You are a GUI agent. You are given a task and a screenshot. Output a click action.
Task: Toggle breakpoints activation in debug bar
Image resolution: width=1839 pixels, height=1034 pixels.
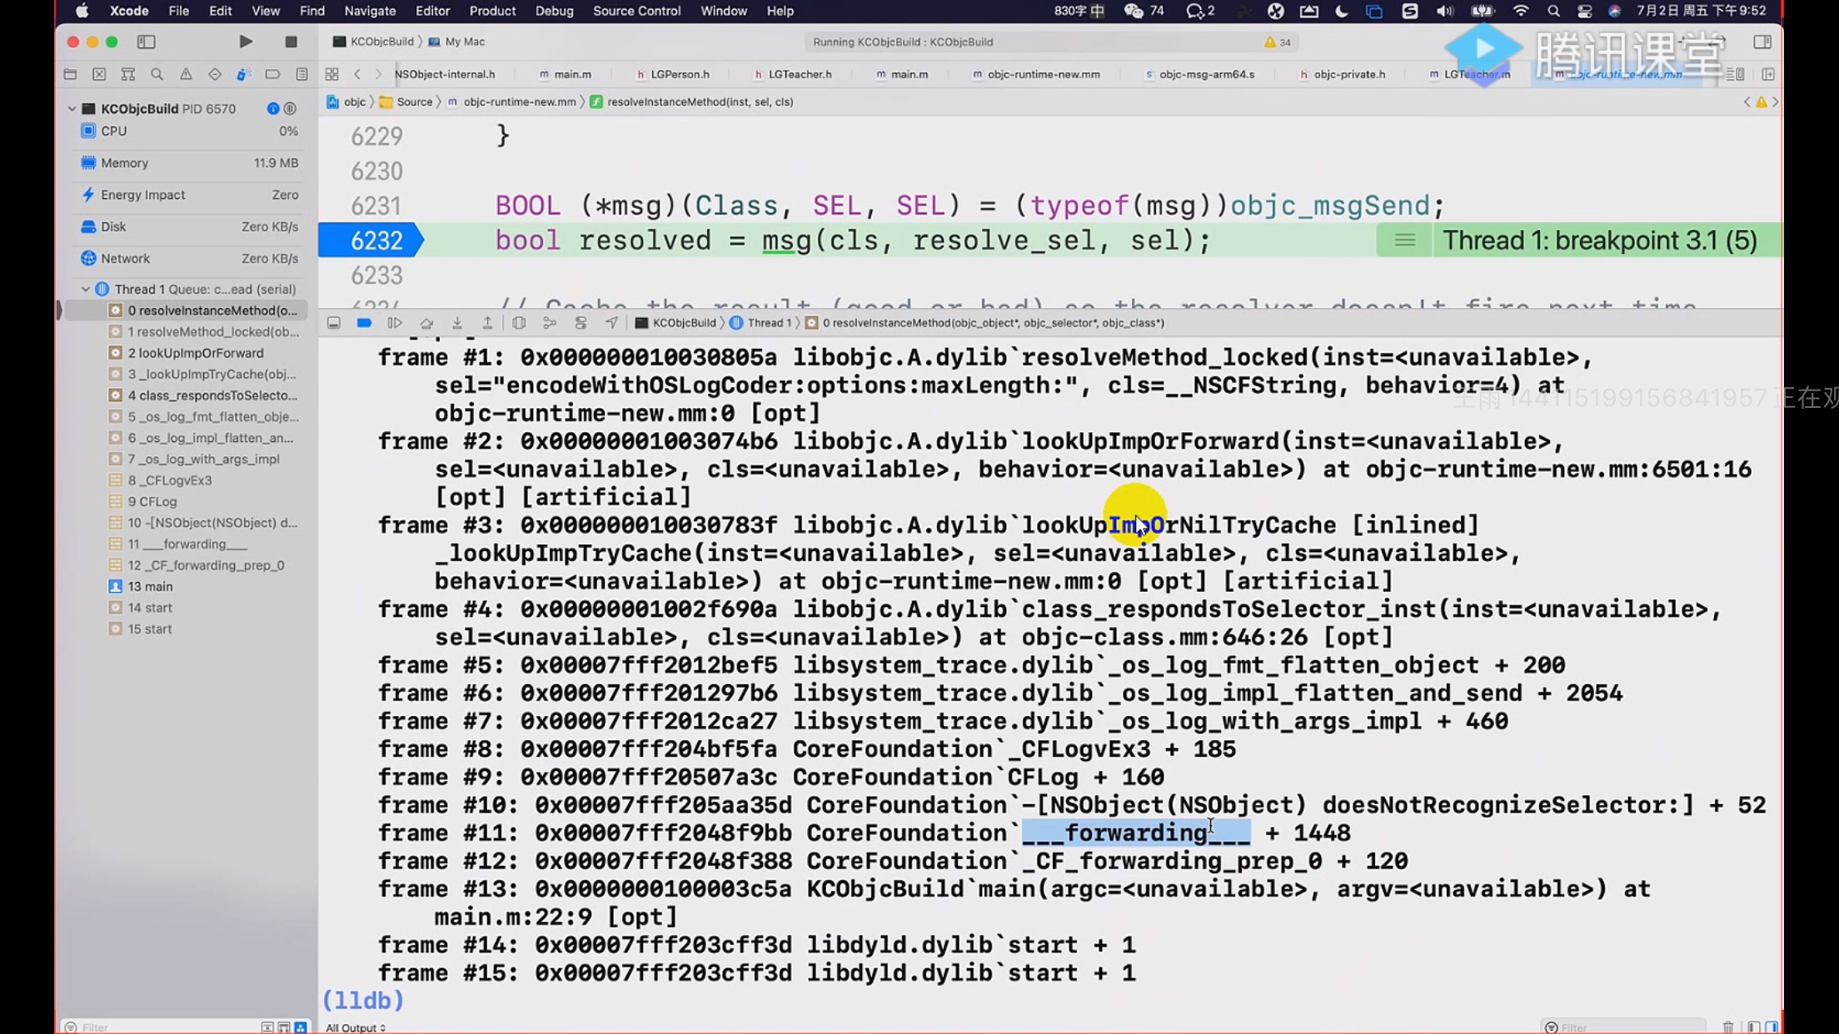coord(364,323)
